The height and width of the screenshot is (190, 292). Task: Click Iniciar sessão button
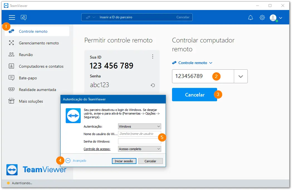(124, 161)
